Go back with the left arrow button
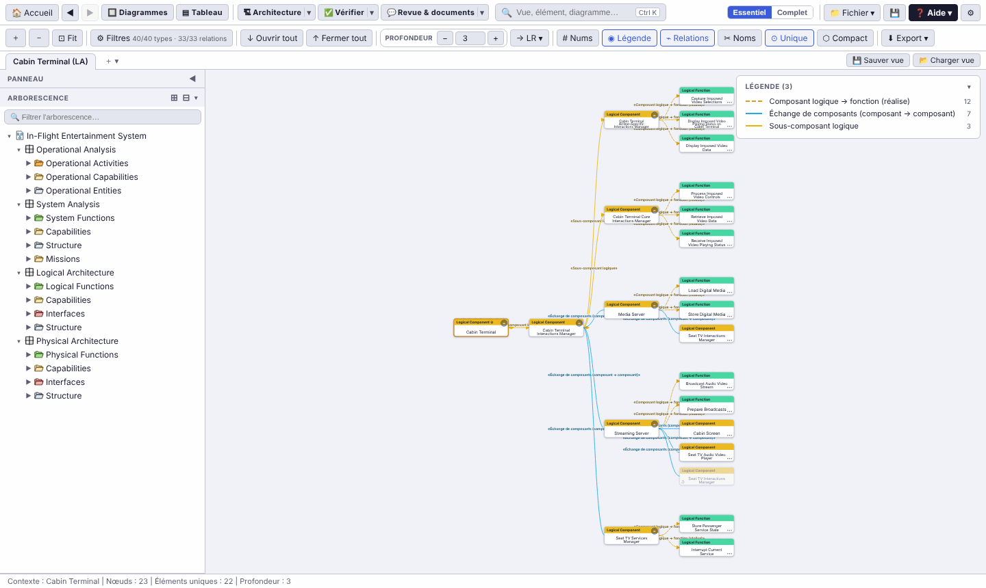The width and height of the screenshot is (986, 588). point(70,12)
